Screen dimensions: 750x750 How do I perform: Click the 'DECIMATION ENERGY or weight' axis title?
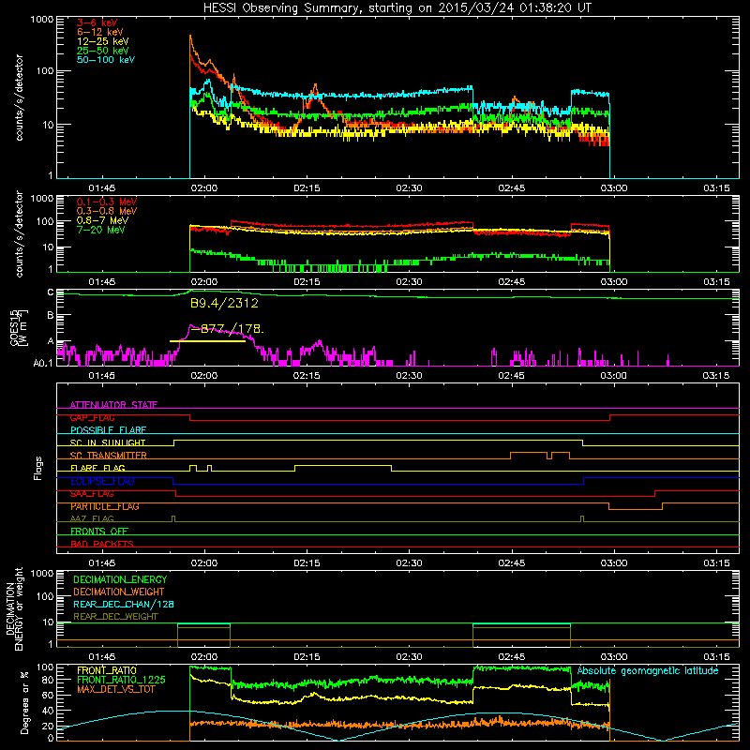(14, 608)
